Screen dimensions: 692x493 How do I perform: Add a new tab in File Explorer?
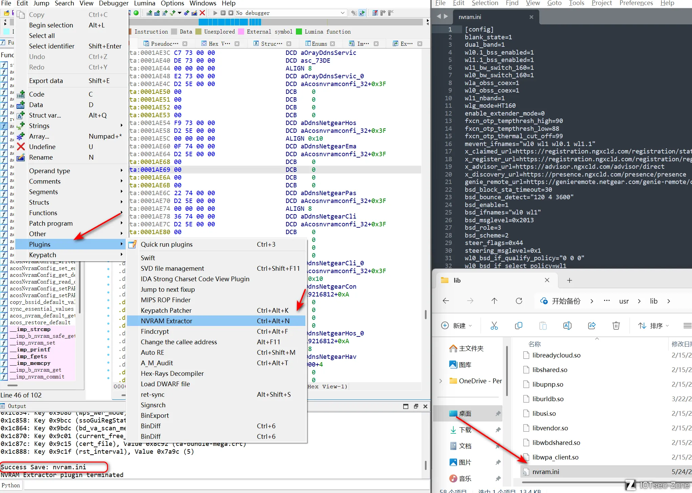569,280
